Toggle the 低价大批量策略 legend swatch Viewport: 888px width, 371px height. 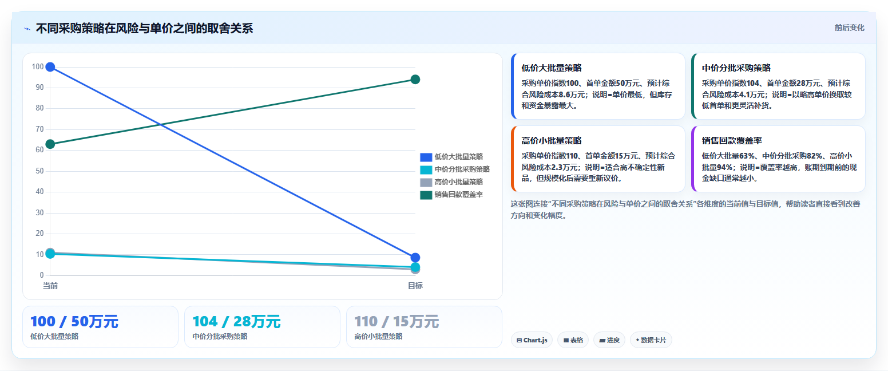(426, 157)
